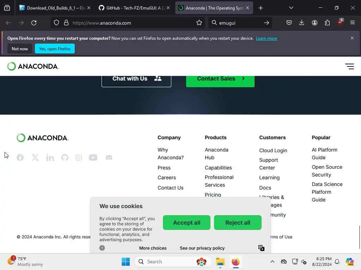Viewport: 361px width, 270px height.
Task: Open Anaconda GitHub icon
Action: [65, 157]
